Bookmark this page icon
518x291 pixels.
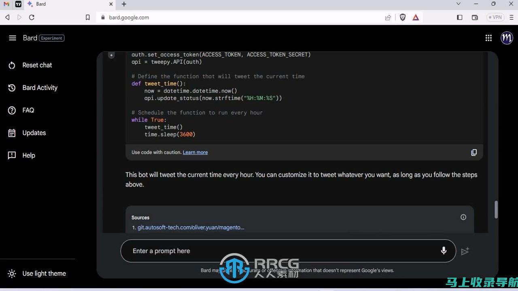tap(88, 17)
